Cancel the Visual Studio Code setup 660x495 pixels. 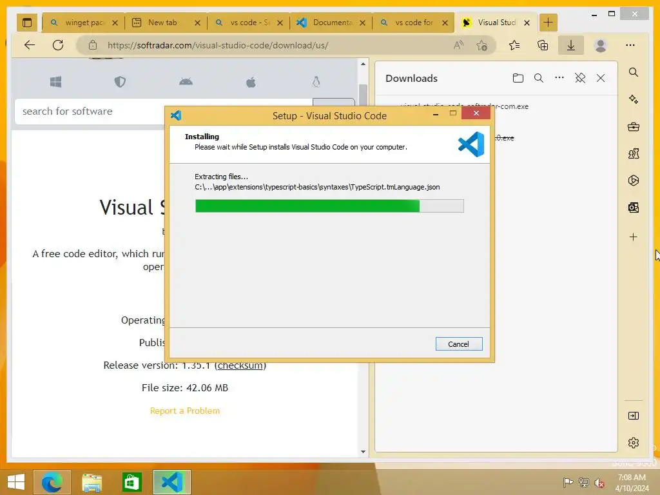click(x=459, y=344)
